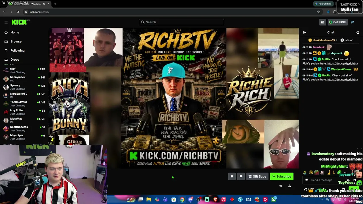363x204 pixels.
Task: Open the Kick hamburger sidebar menu
Action: coord(6,22)
